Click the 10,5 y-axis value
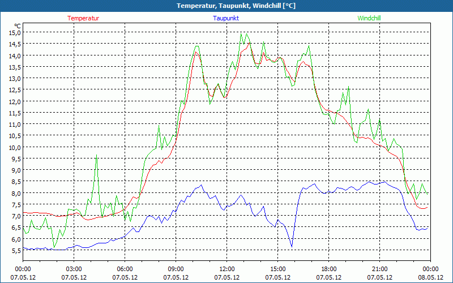The width and height of the screenshot is (453, 283). point(15,136)
